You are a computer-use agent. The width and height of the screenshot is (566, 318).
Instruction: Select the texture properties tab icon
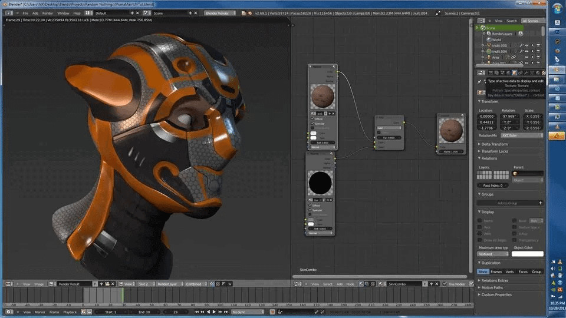coord(544,73)
